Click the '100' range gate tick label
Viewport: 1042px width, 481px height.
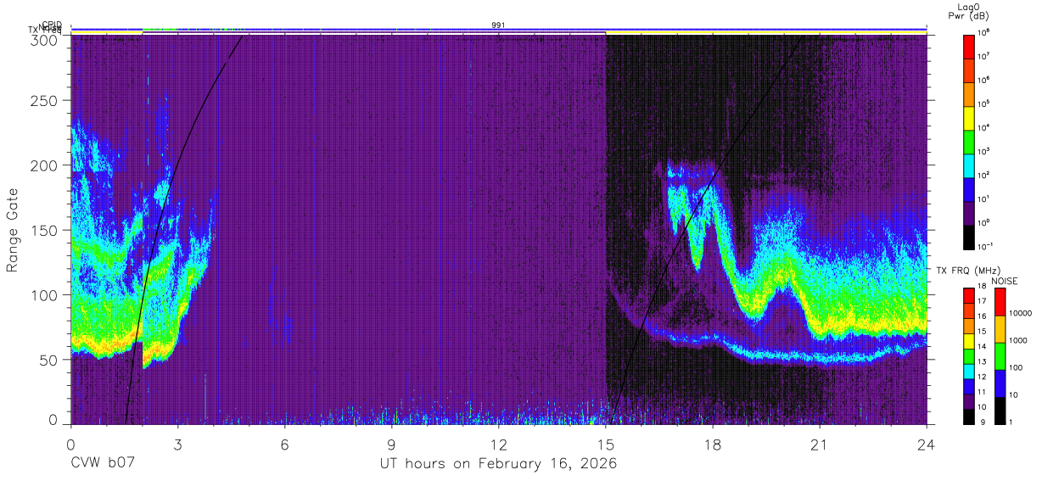[x=46, y=294]
